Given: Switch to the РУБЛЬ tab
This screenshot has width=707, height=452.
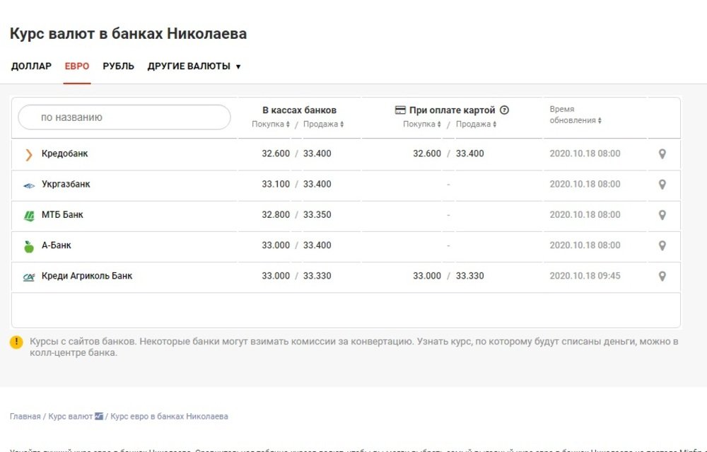Looking at the screenshot, I should (x=118, y=66).
